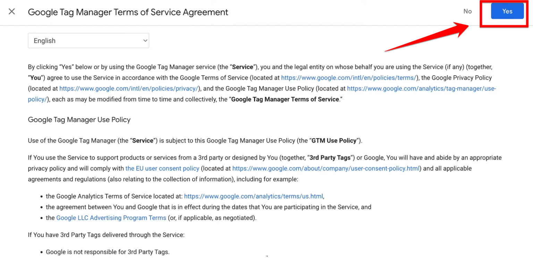Open the English language selector
Screen dimensions: 533x258
(x=88, y=41)
